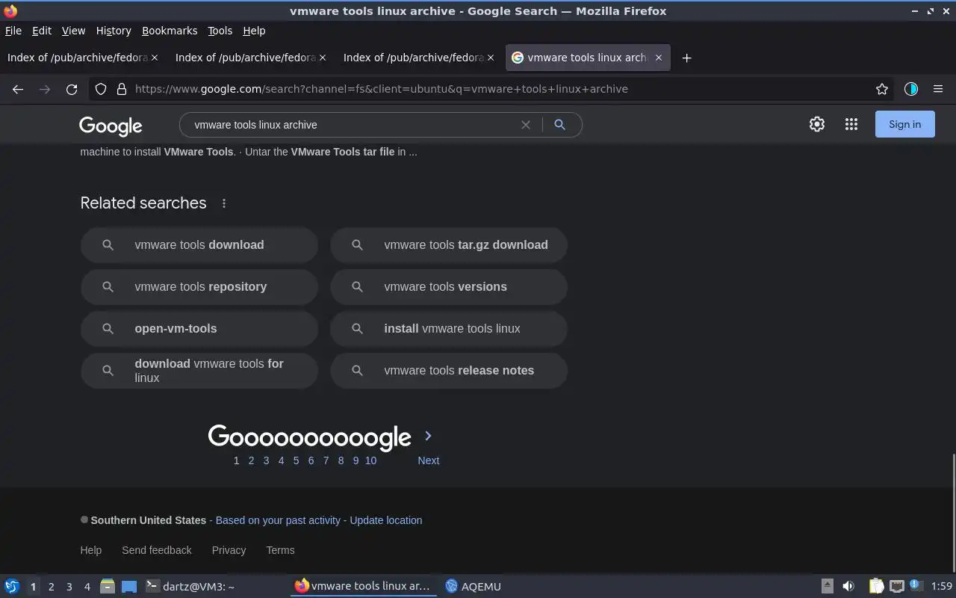Image resolution: width=956 pixels, height=598 pixels.
Task: View site security via the padlock icon
Action: [122, 89]
